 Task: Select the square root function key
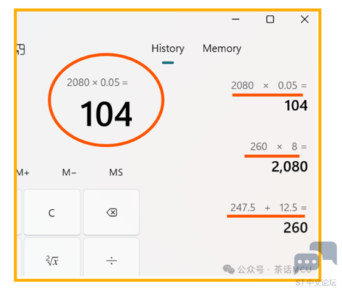(52, 258)
